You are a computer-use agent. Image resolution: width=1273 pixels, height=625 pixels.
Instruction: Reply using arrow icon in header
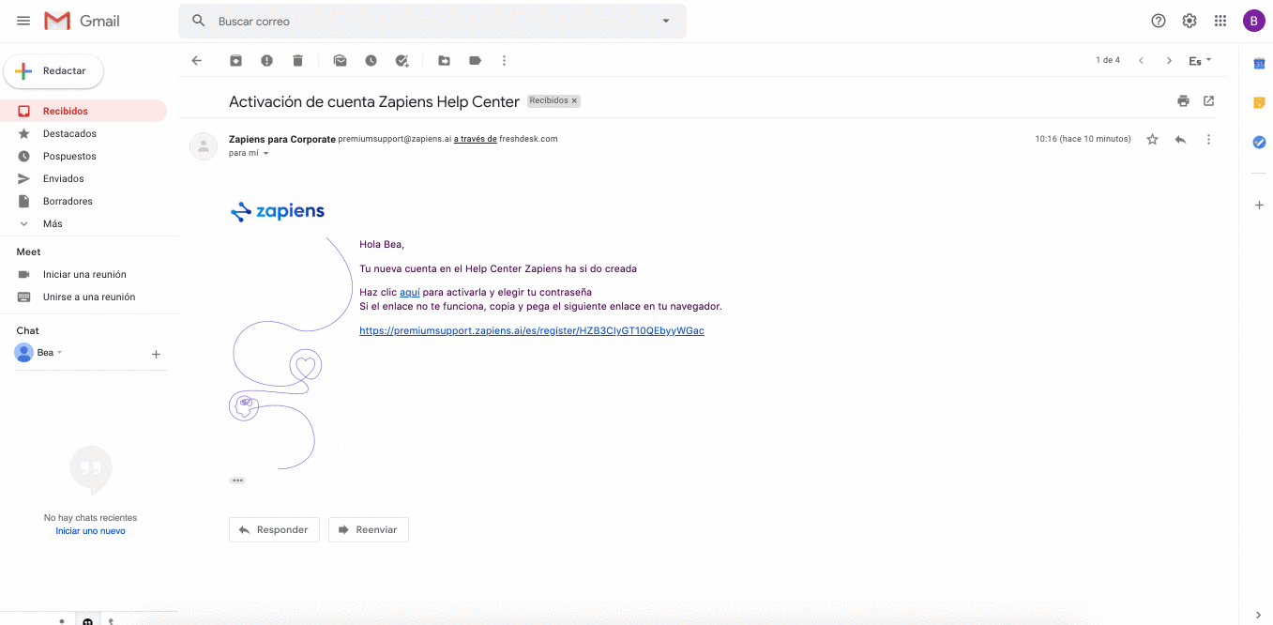point(1180,139)
